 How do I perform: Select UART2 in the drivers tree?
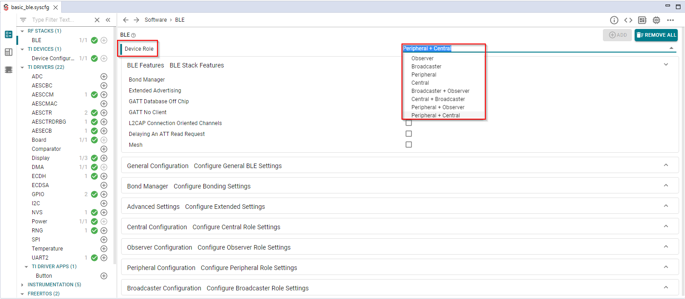point(40,258)
